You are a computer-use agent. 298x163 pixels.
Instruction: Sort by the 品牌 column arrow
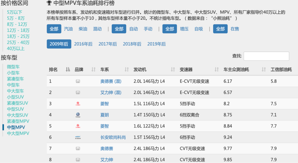click(93, 69)
